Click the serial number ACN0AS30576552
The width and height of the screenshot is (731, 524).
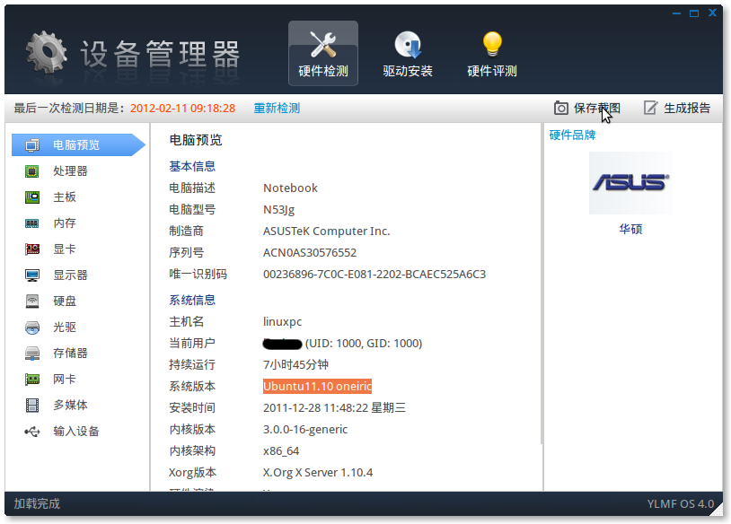[x=310, y=252]
